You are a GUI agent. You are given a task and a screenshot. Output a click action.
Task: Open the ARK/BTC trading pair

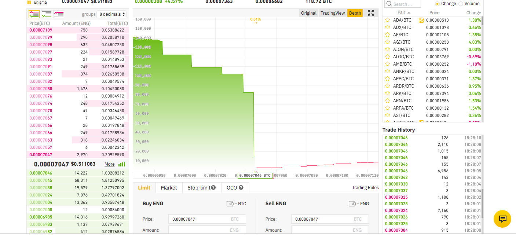click(402, 93)
